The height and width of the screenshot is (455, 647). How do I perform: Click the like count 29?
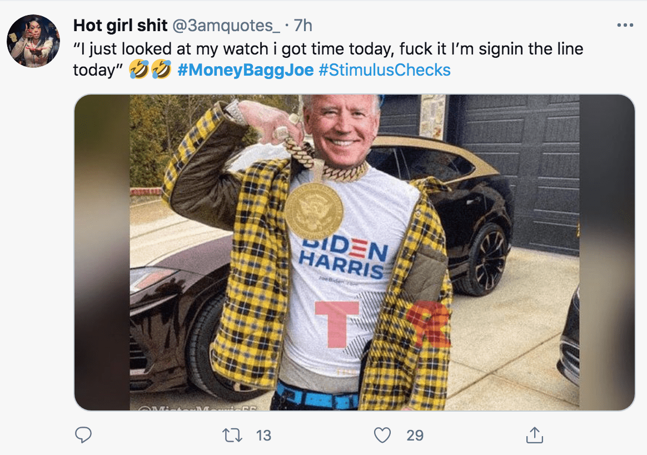point(415,435)
